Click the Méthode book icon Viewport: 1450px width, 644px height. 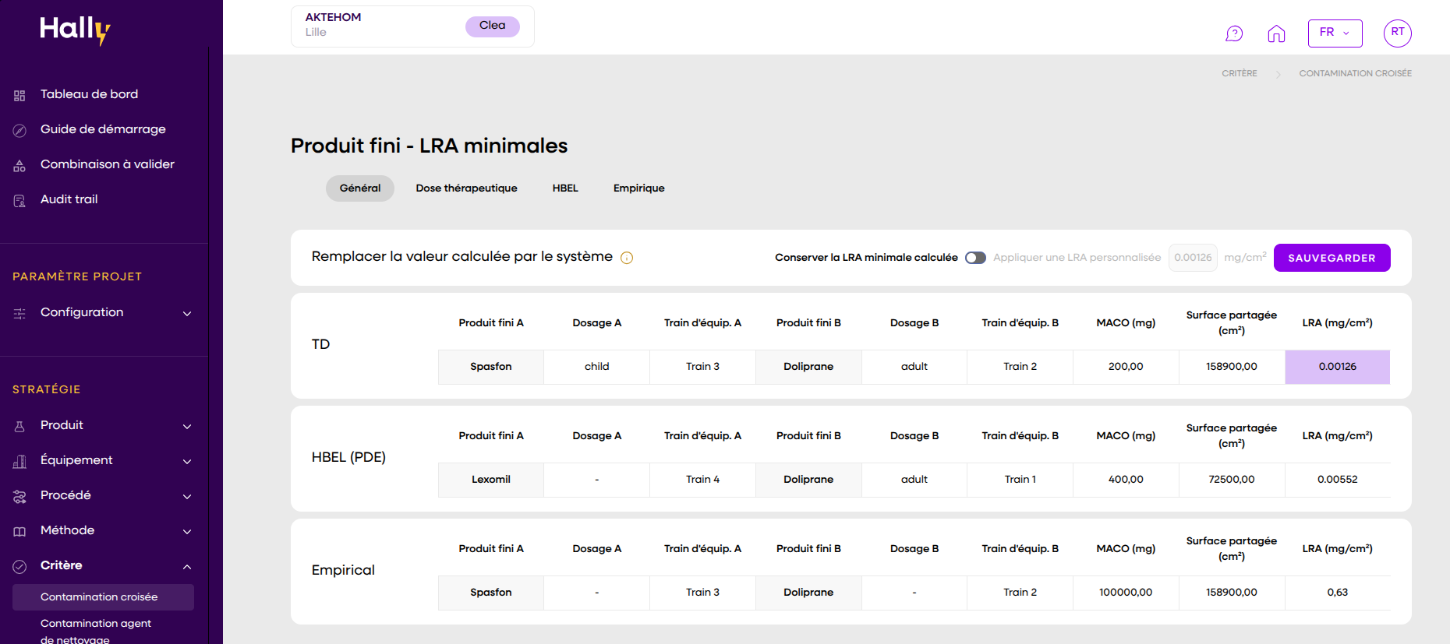(19, 531)
